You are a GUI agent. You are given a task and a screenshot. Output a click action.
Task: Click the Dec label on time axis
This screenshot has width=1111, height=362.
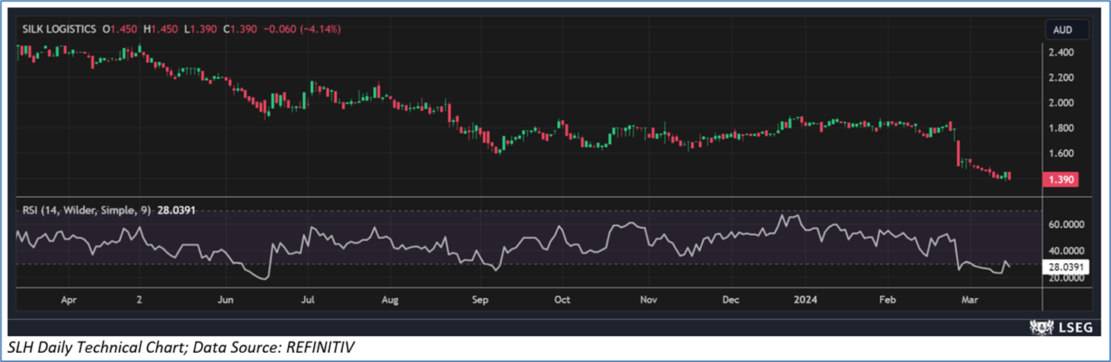point(730,300)
